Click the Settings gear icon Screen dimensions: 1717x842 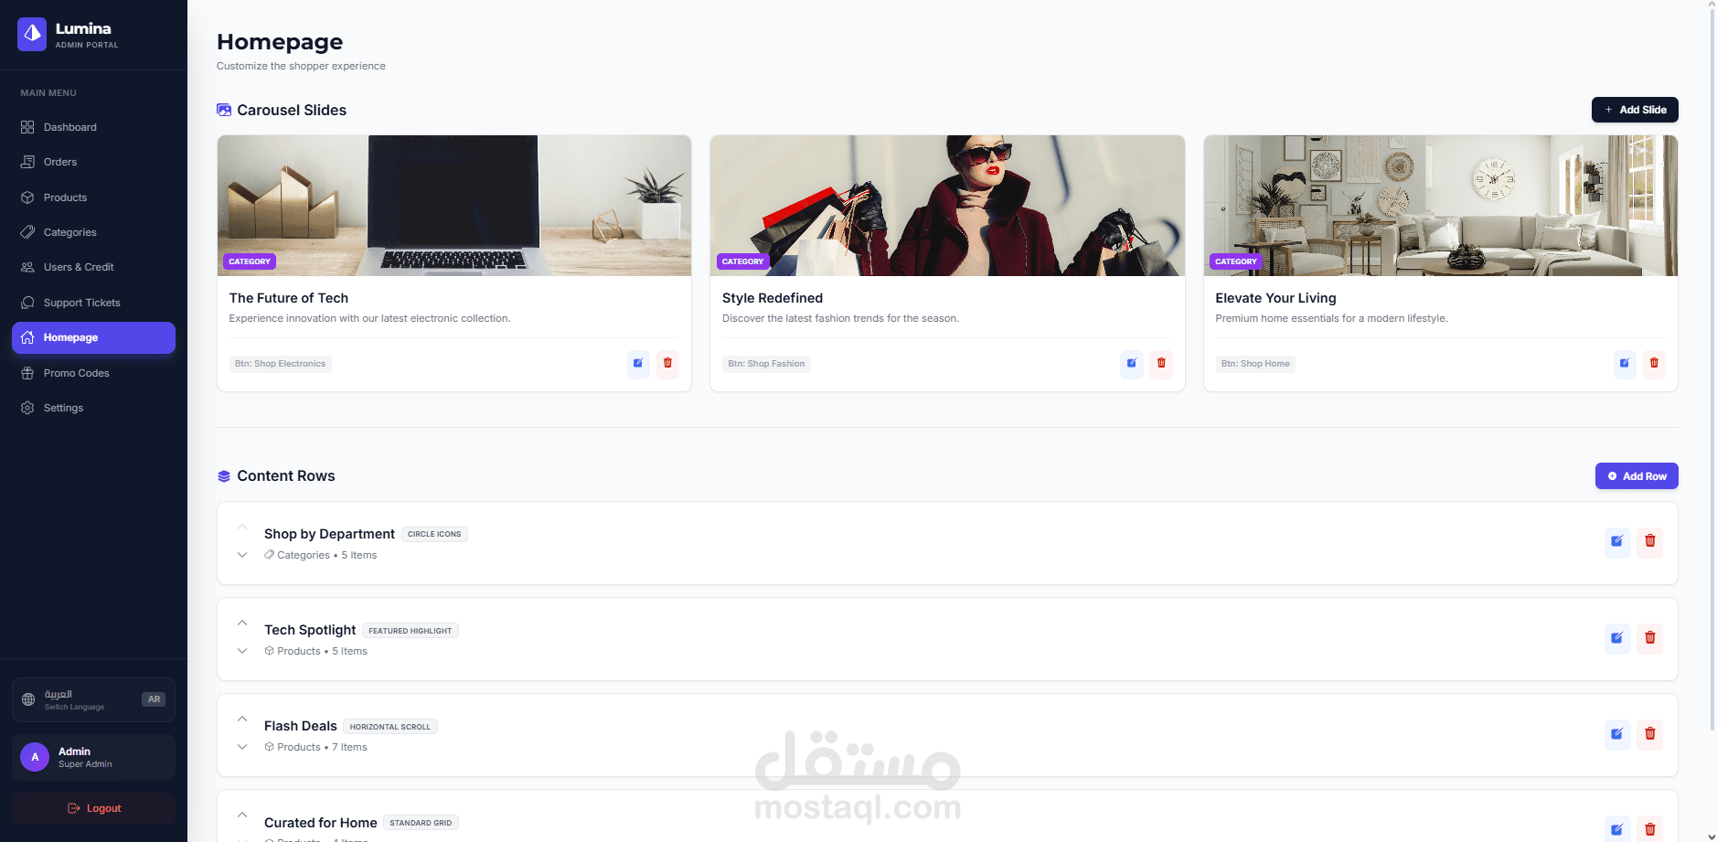pyautogui.click(x=27, y=408)
